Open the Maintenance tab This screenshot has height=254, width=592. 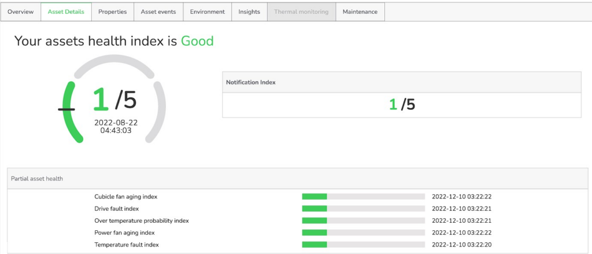coord(360,12)
